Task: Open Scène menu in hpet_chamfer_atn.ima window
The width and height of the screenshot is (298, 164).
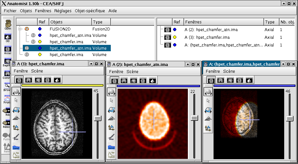Action: (x=132, y=71)
